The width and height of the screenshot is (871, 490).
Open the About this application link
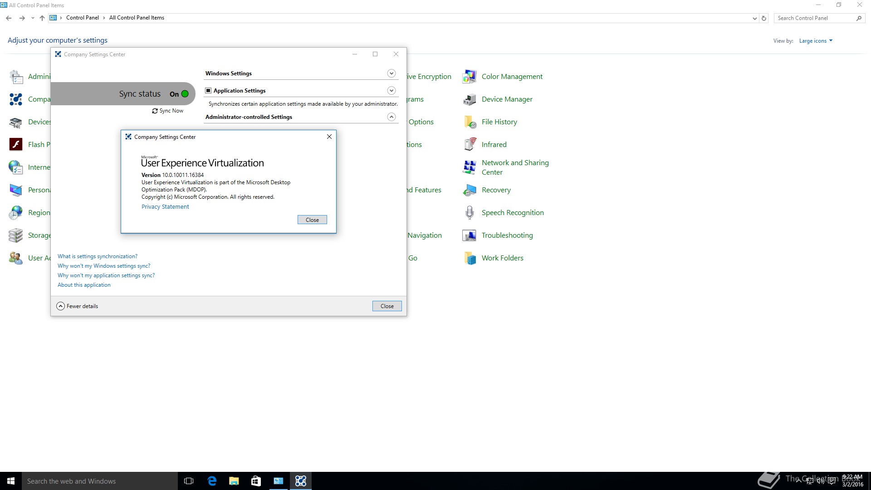tap(84, 285)
